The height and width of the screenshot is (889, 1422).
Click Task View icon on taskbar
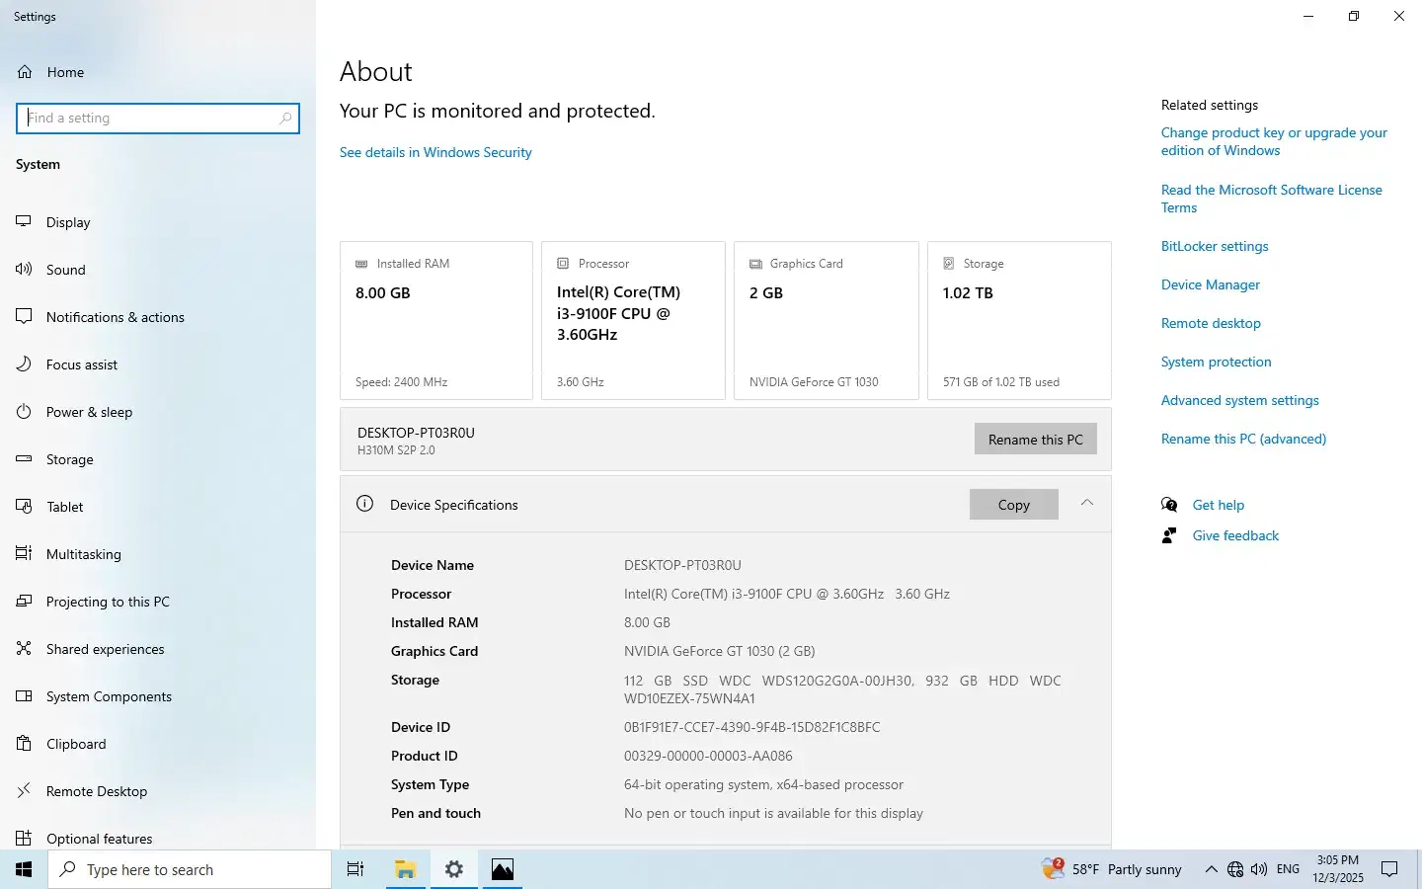pyautogui.click(x=355, y=869)
